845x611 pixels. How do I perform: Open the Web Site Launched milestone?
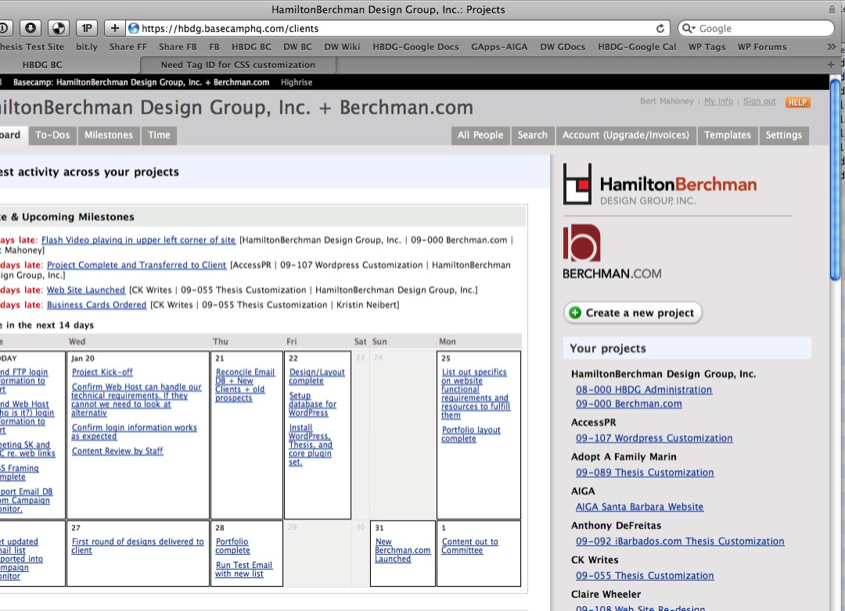click(x=86, y=290)
